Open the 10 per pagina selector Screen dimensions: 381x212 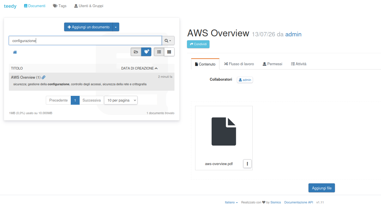(121, 100)
